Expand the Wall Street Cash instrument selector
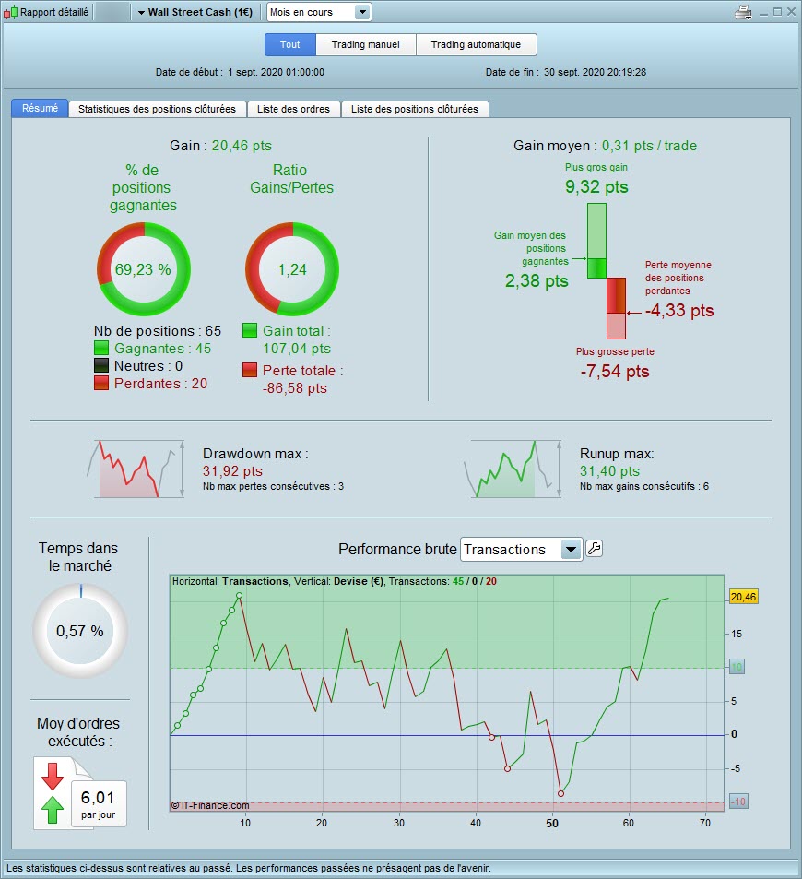This screenshot has width=802, height=879. point(195,12)
